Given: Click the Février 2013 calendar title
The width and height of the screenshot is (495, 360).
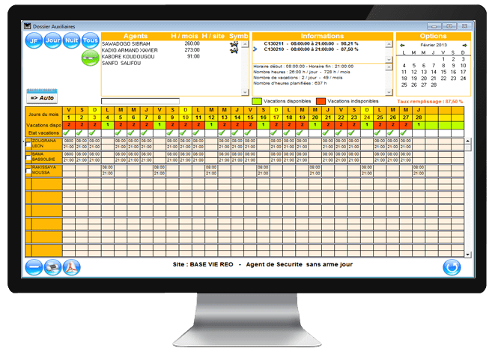Looking at the screenshot, I should point(434,45).
